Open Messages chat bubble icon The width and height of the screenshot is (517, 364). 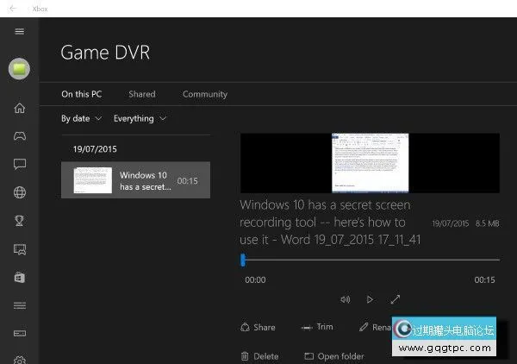(19, 164)
